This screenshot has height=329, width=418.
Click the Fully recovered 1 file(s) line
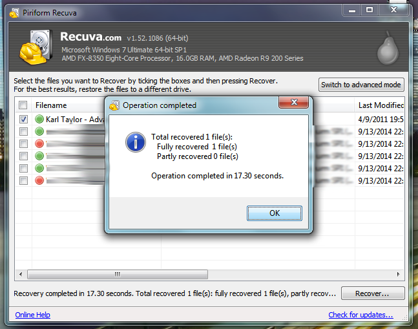click(197, 147)
